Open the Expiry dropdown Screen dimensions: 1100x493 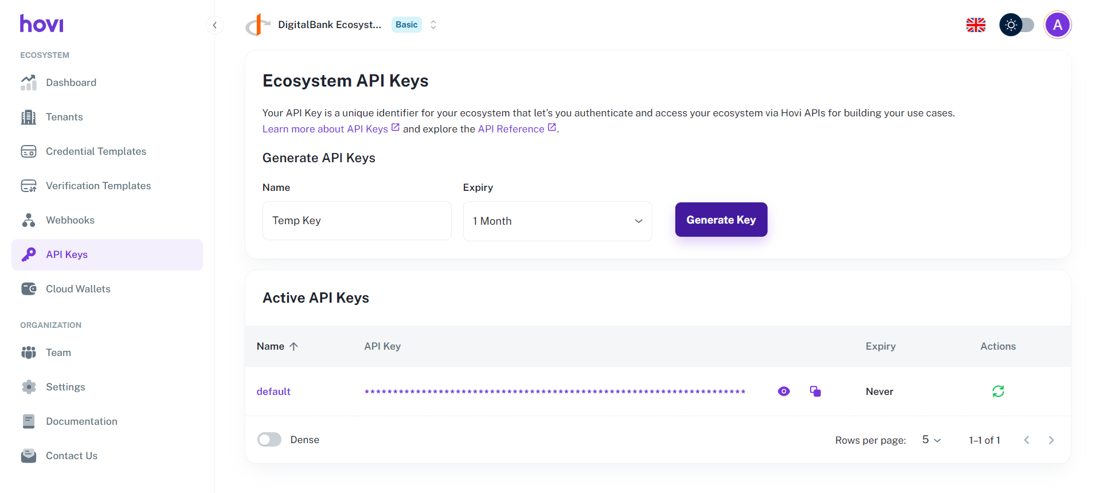pyautogui.click(x=557, y=221)
